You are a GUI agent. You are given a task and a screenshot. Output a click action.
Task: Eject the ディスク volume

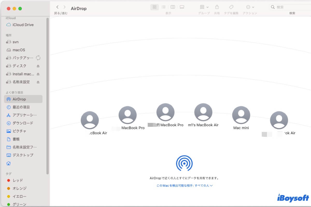tap(38, 66)
